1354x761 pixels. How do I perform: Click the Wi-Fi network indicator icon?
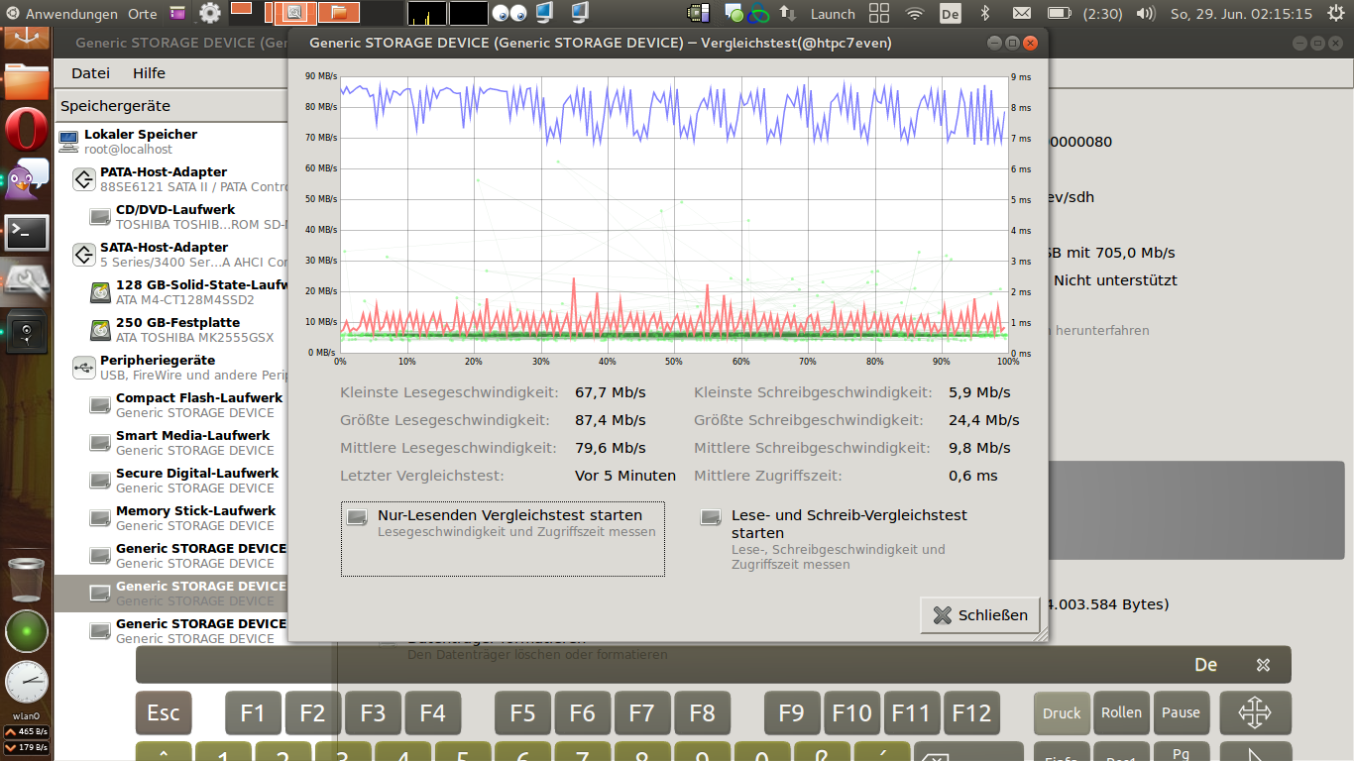pyautogui.click(x=915, y=14)
